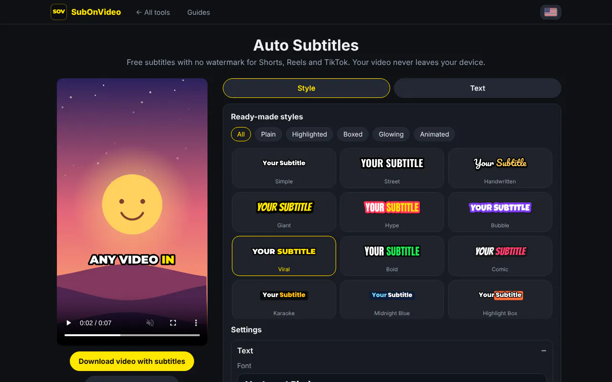Click the 'Font' label

click(x=244, y=366)
